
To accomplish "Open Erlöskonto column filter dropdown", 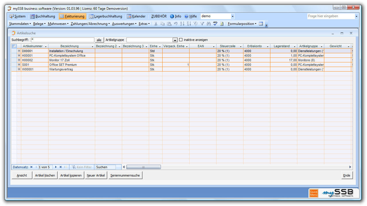I will coord(268,46).
